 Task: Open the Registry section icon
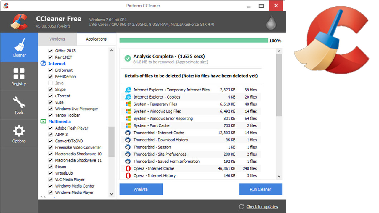pos(19,74)
